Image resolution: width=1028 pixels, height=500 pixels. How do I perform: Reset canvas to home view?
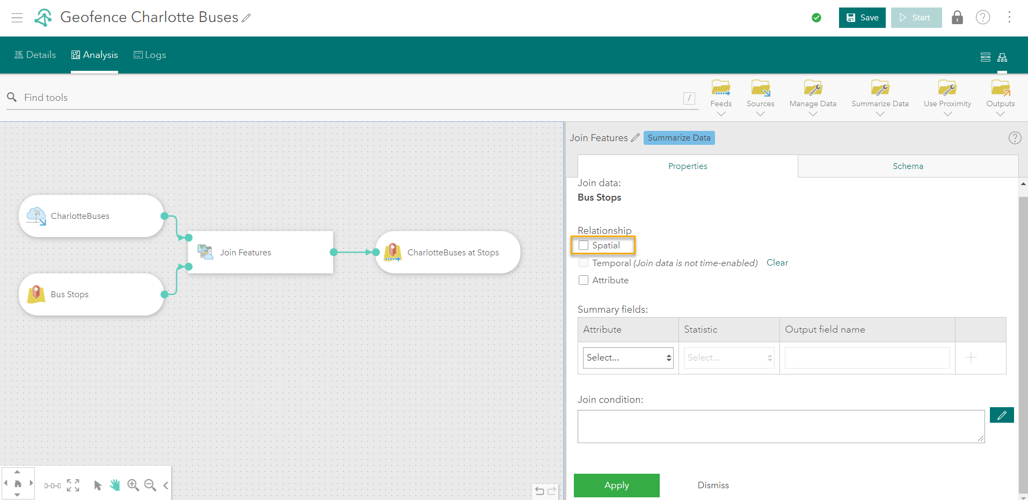pyautogui.click(x=18, y=484)
